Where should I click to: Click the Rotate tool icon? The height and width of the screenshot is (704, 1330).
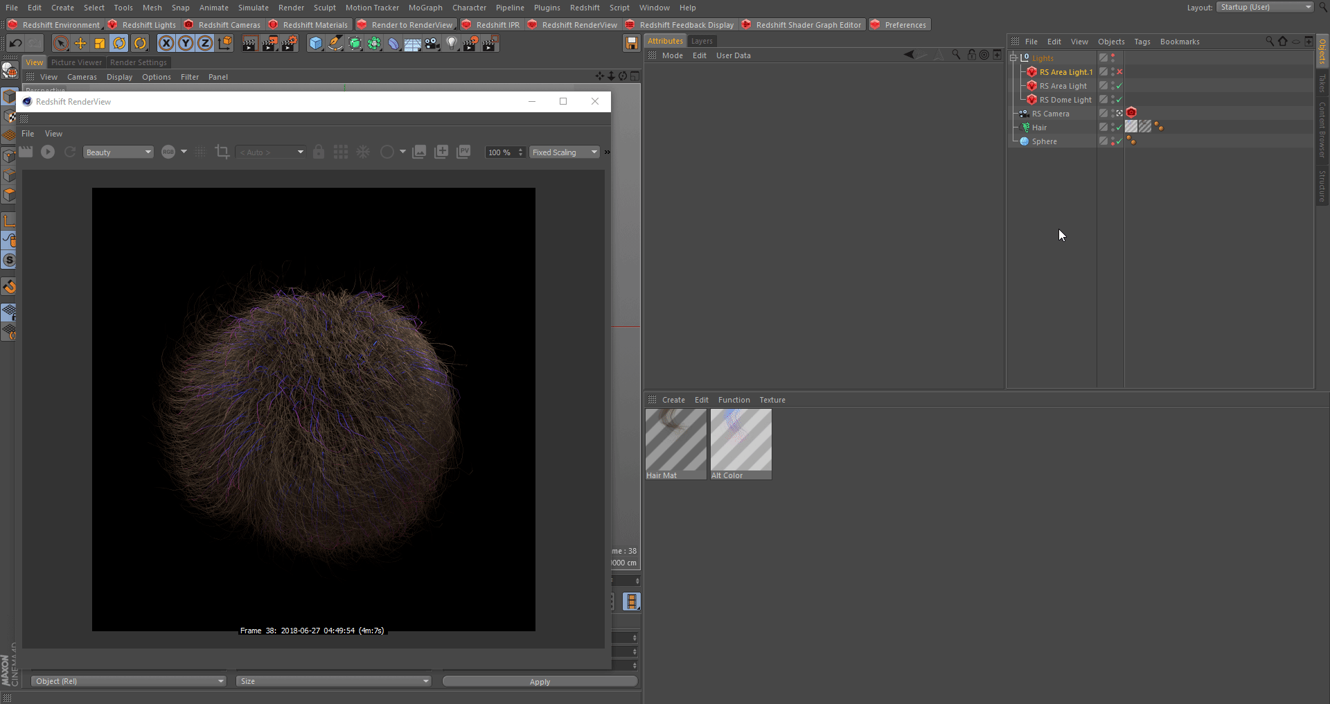[119, 44]
